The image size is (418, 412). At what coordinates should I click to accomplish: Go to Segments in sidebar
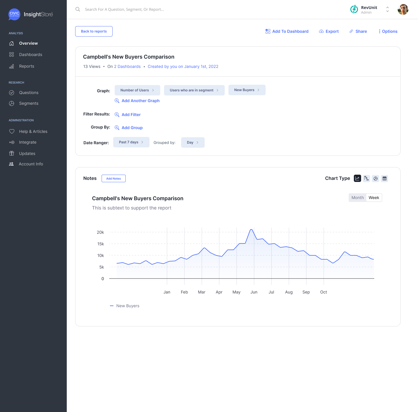coord(28,103)
